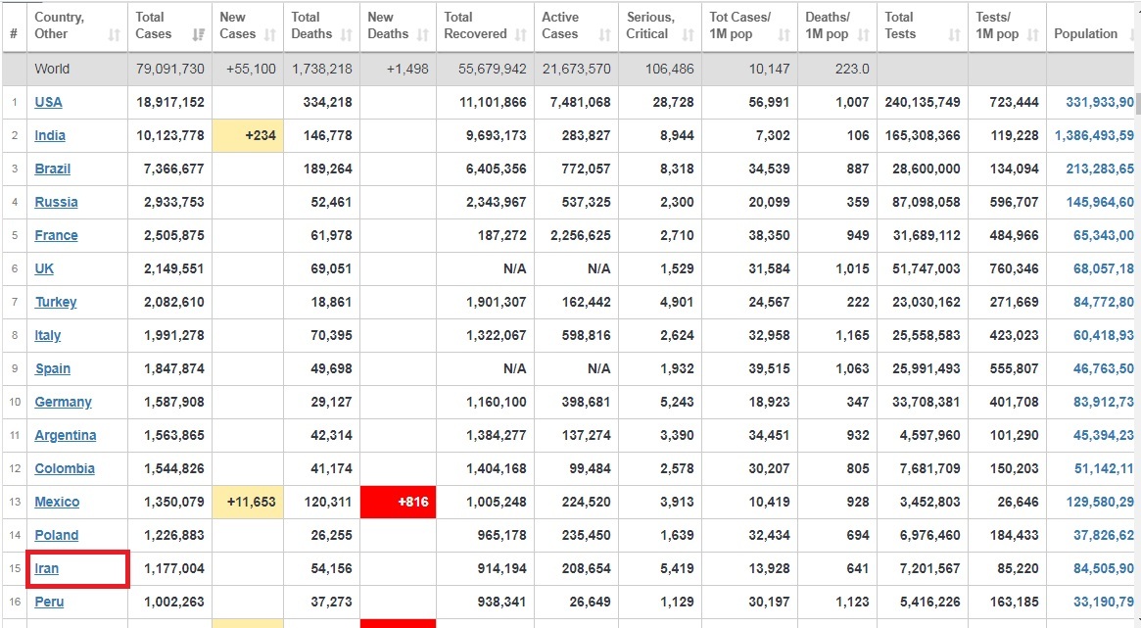Click Mexico's red new deaths cell

(398, 503)
